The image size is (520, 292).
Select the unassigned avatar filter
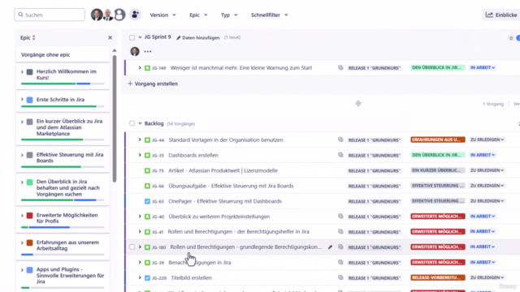(119, 15)
